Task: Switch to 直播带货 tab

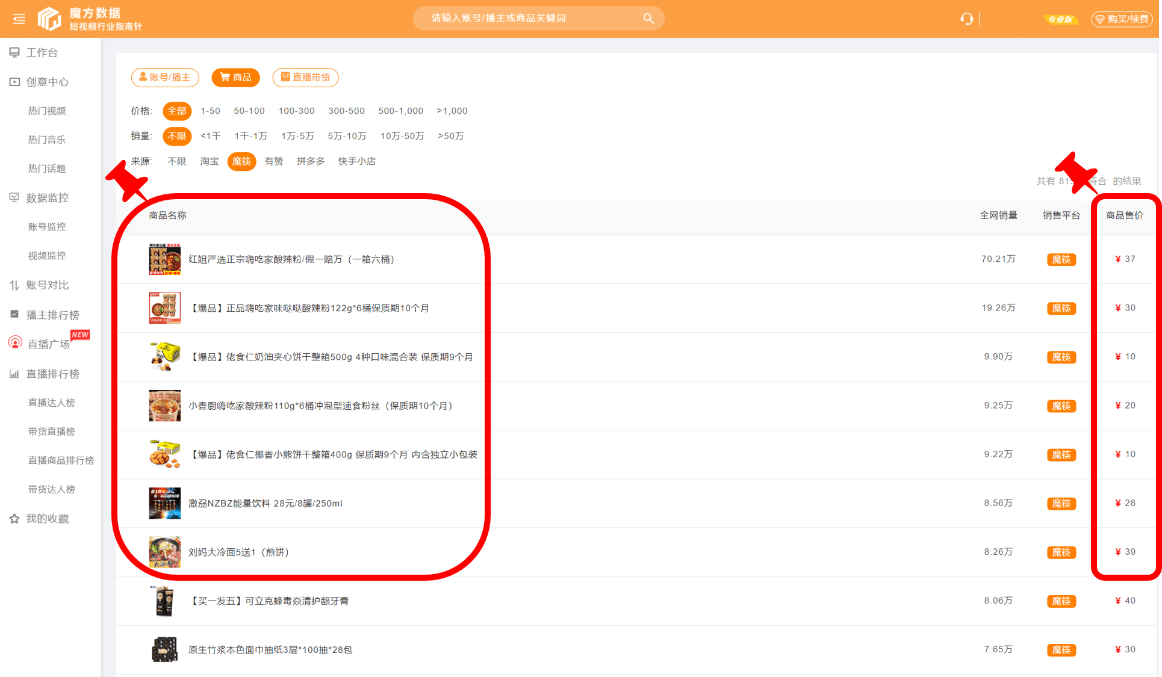Action: [x=306, y=77]
